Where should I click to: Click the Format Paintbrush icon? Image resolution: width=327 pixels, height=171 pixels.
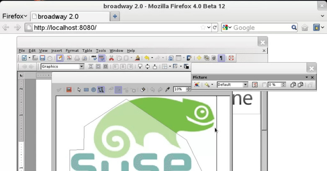pyautogui.click(x=137, y=58)
